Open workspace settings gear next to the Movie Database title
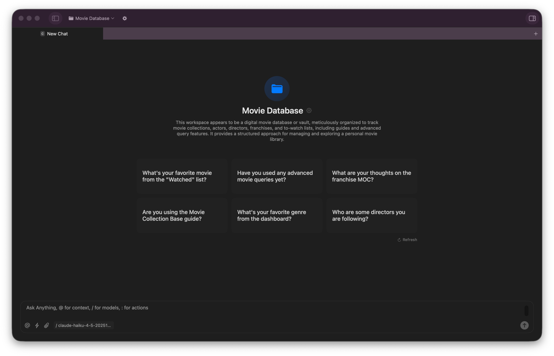Image resolution: width=554 pixels, height=356 pixels. 309,111
